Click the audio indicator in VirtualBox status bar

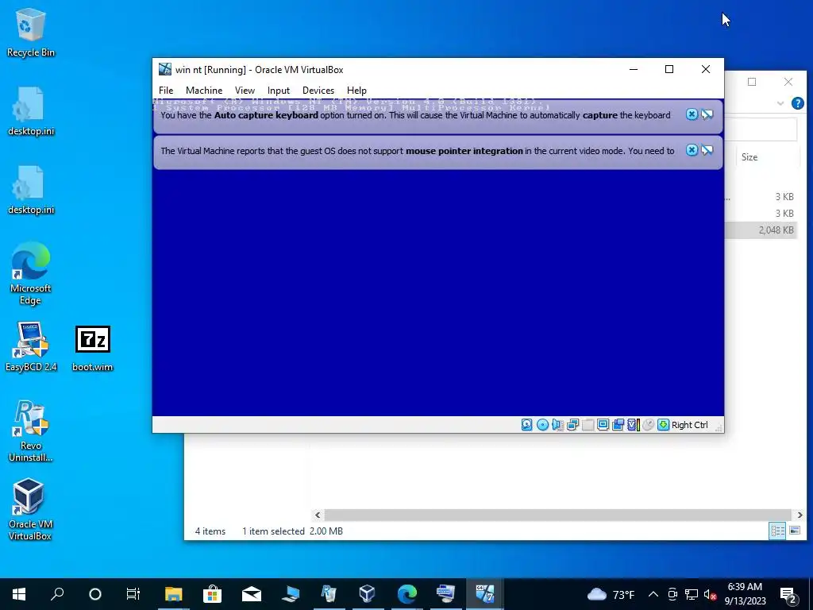click(557, 425)
